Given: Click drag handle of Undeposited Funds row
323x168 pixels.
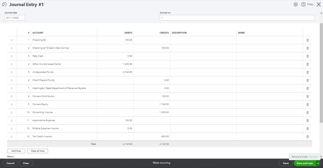Looking at the screenshot, I should [x=12, y=72].
